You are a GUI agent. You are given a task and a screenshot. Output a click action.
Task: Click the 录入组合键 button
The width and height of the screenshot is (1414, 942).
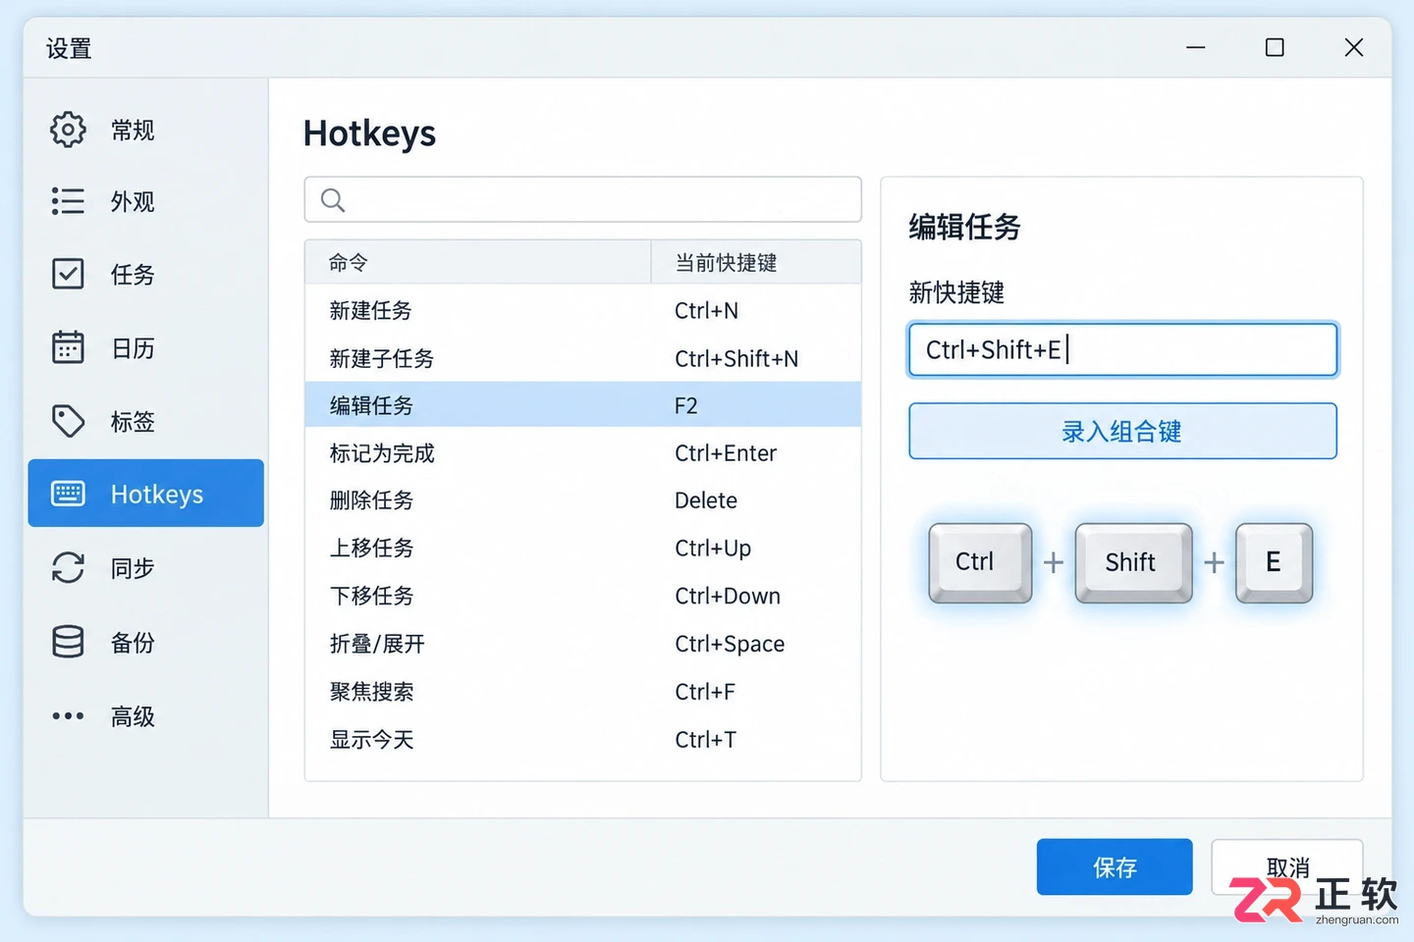click(x=1122, y=431)
